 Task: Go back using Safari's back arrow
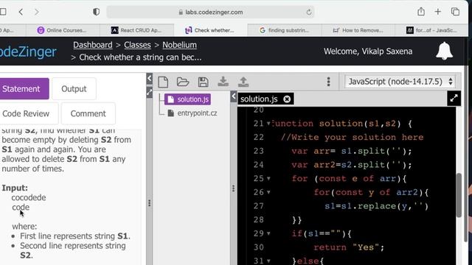21,12
